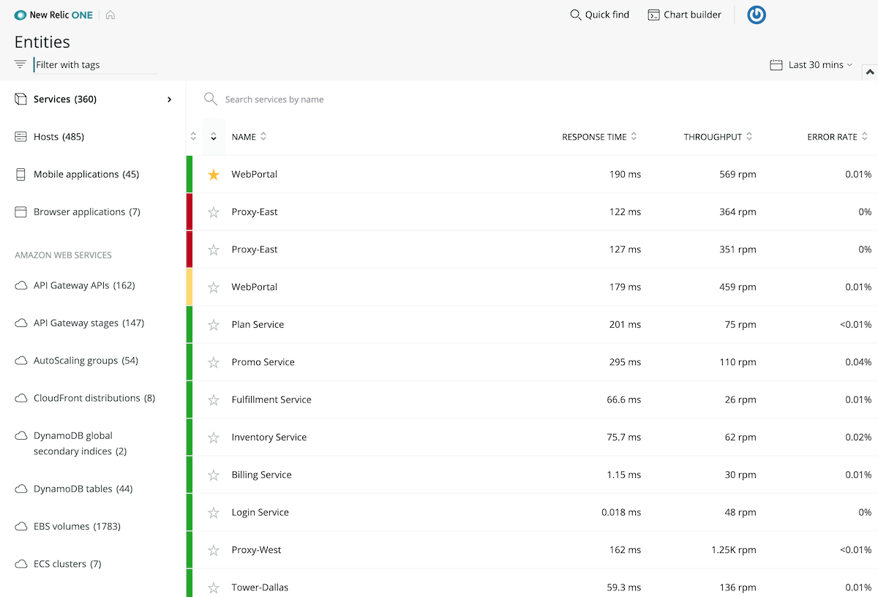Click the Hosts server icon
The width and height of the screenshot is (878, 597).
pos(20,137)
